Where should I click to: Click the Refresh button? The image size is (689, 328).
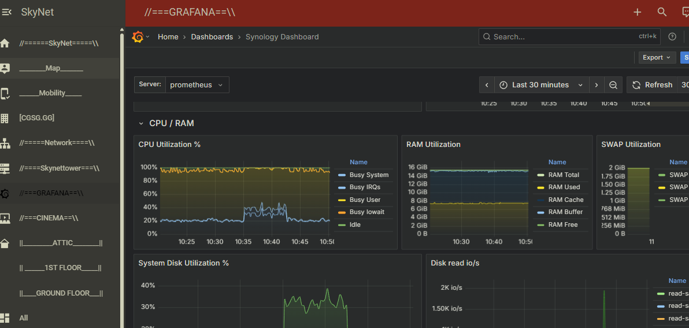click(653, 85)
